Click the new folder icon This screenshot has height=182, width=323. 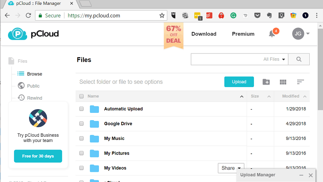(x=266, y=82)
